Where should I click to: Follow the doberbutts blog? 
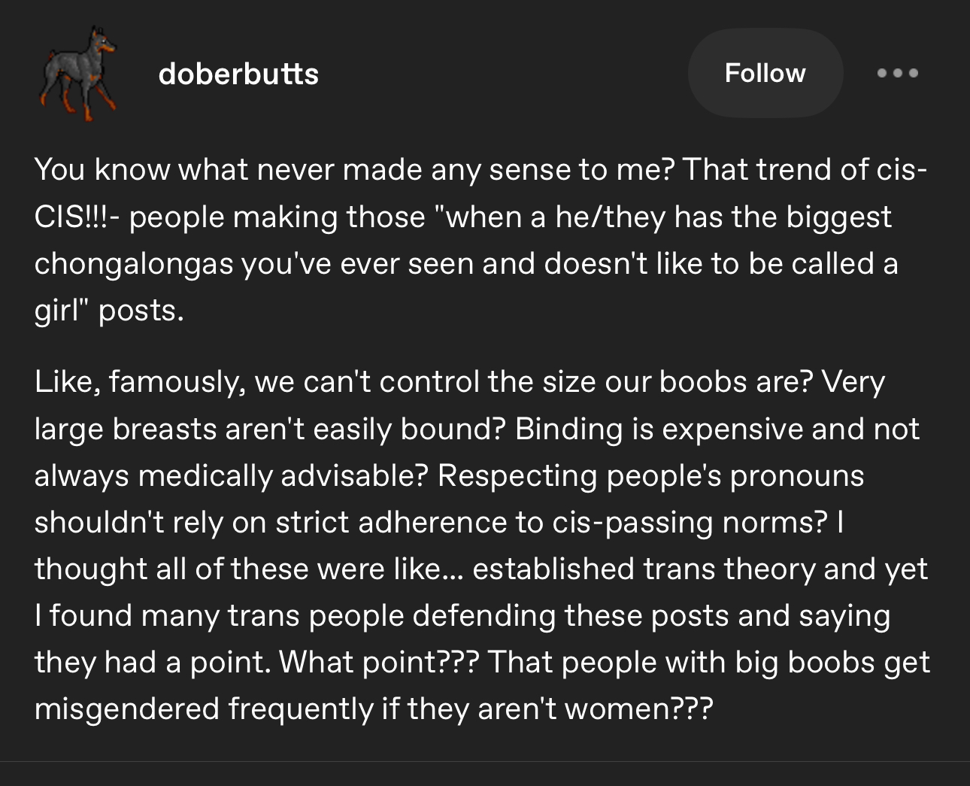(765, 73)
